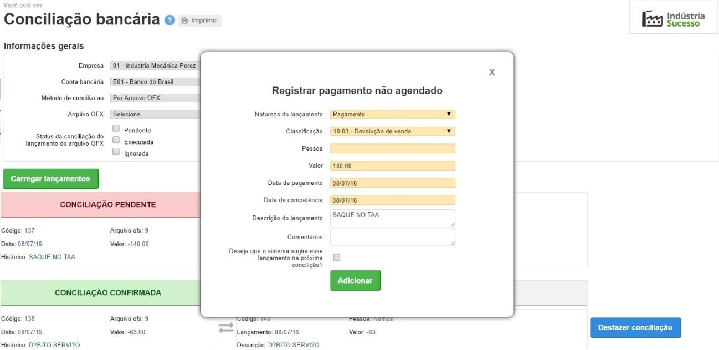The width and height of the screenshot is (719, 350).
Task: Enable the Pendente status checkbox
Action: [x=116, y=129]
